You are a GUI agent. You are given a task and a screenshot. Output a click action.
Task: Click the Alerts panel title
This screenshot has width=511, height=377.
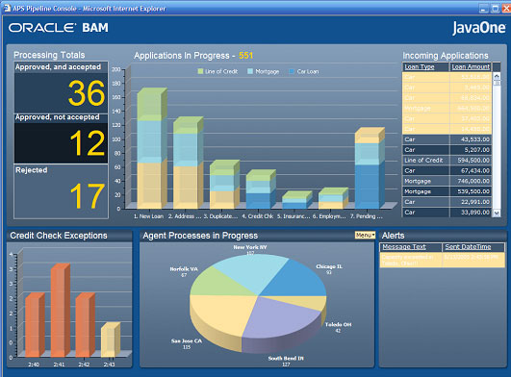tap(393, 236)
